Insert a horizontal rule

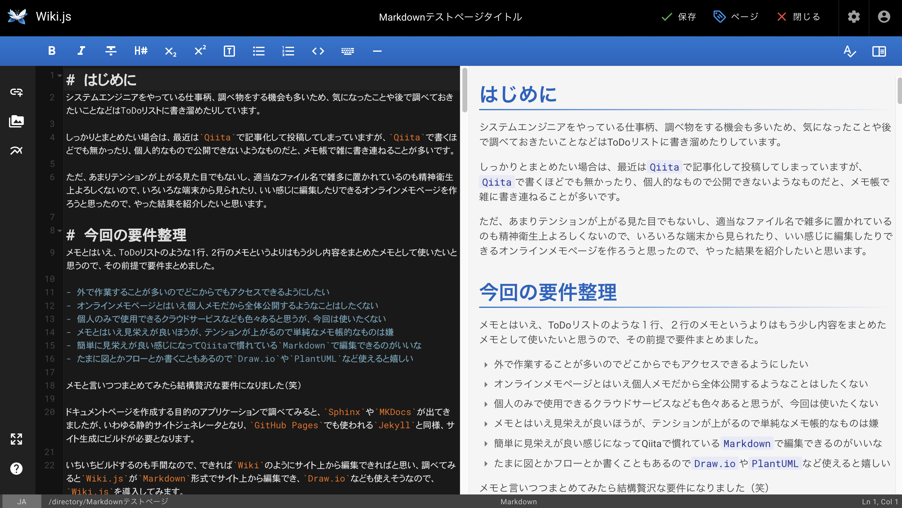coord(377,51)
